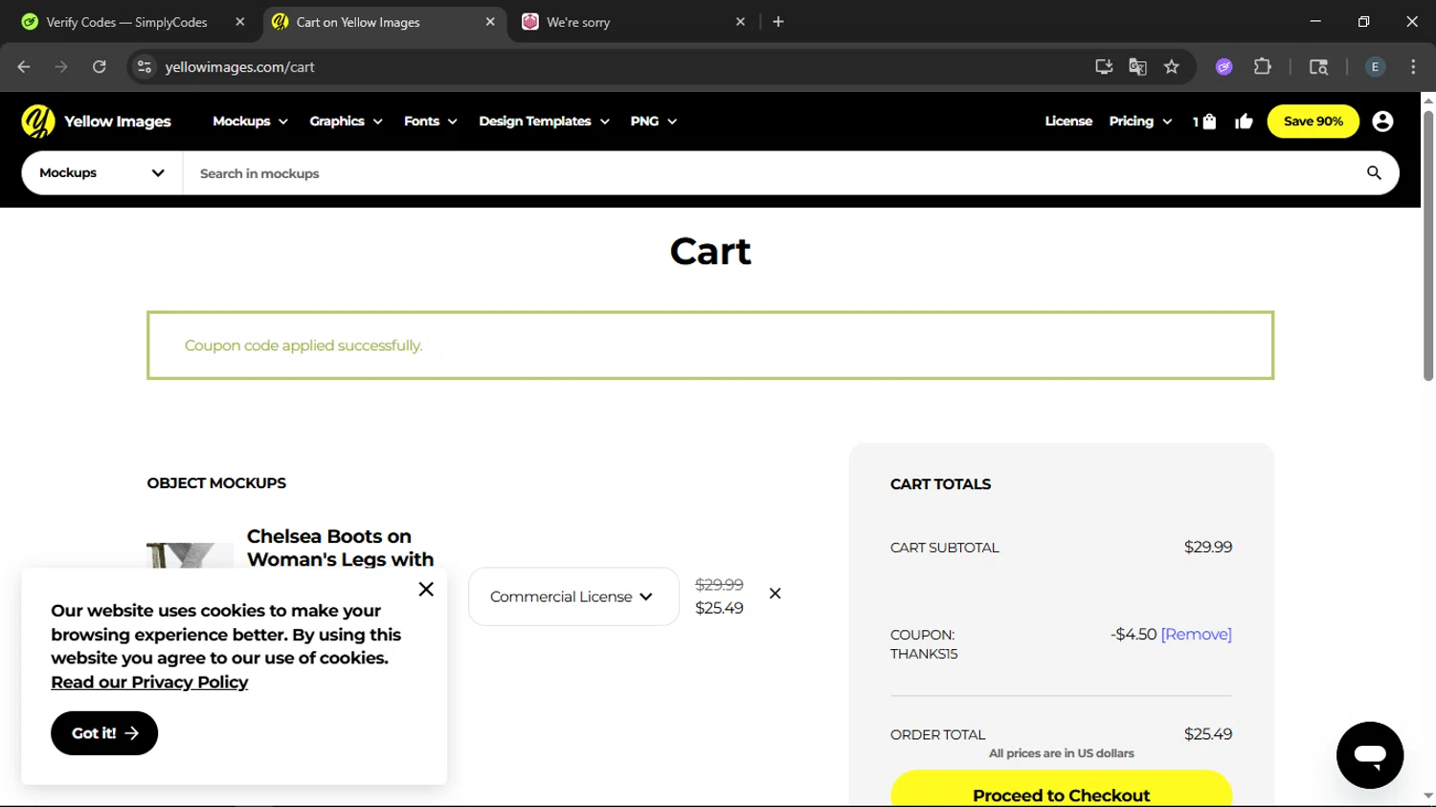Open new browser tab
1436x807 pixels.
tap(778, 22)
